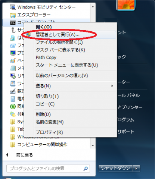This screenshot has width=155, height=179.
Task: Click the calculator icon beside 電卓
Action: coord(13,99)
